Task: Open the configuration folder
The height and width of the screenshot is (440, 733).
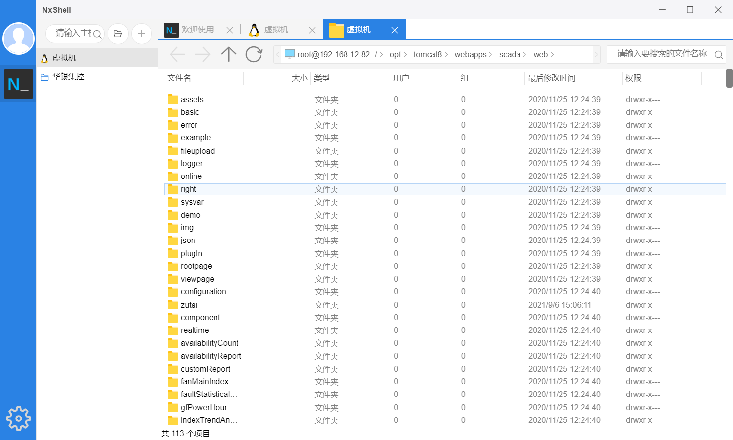Action: pos(204,291)
